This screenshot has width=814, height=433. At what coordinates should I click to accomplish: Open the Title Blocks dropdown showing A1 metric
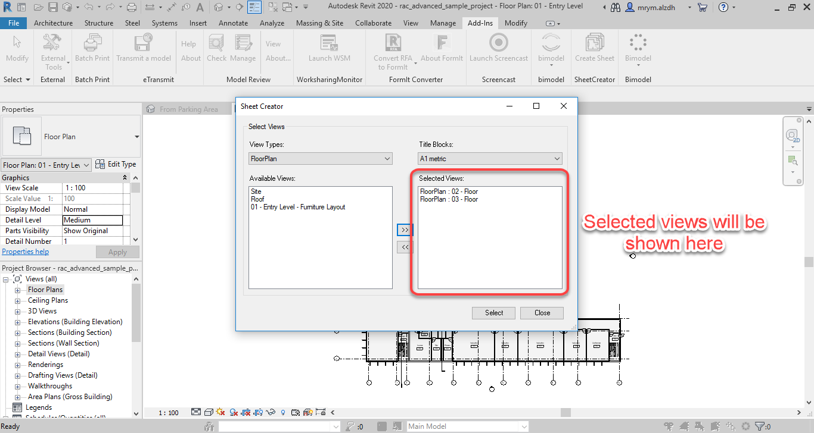click(489, 158)
